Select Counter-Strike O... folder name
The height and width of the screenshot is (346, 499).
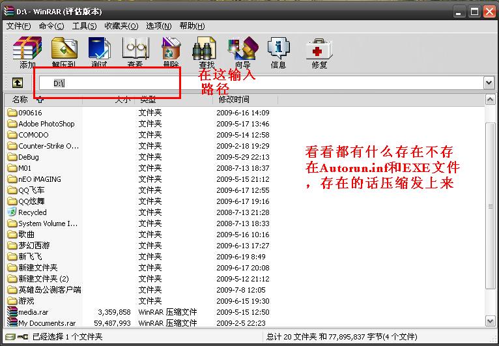(x=48, y=146)
